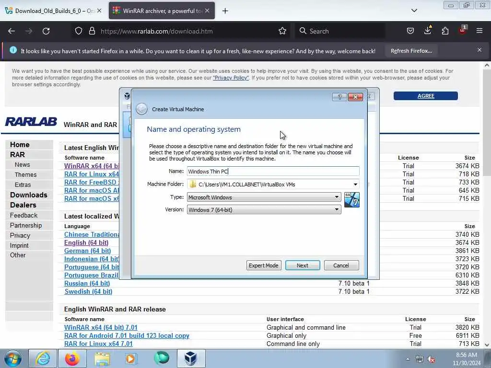491x368 pixels.
Task: Click the Next button
Action: (303, 265)
